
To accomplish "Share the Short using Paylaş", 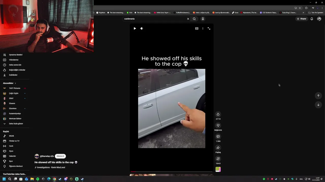I will [218, 148].
